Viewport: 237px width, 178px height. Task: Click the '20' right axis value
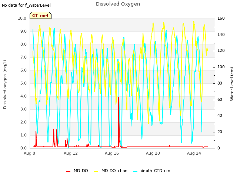220,132
